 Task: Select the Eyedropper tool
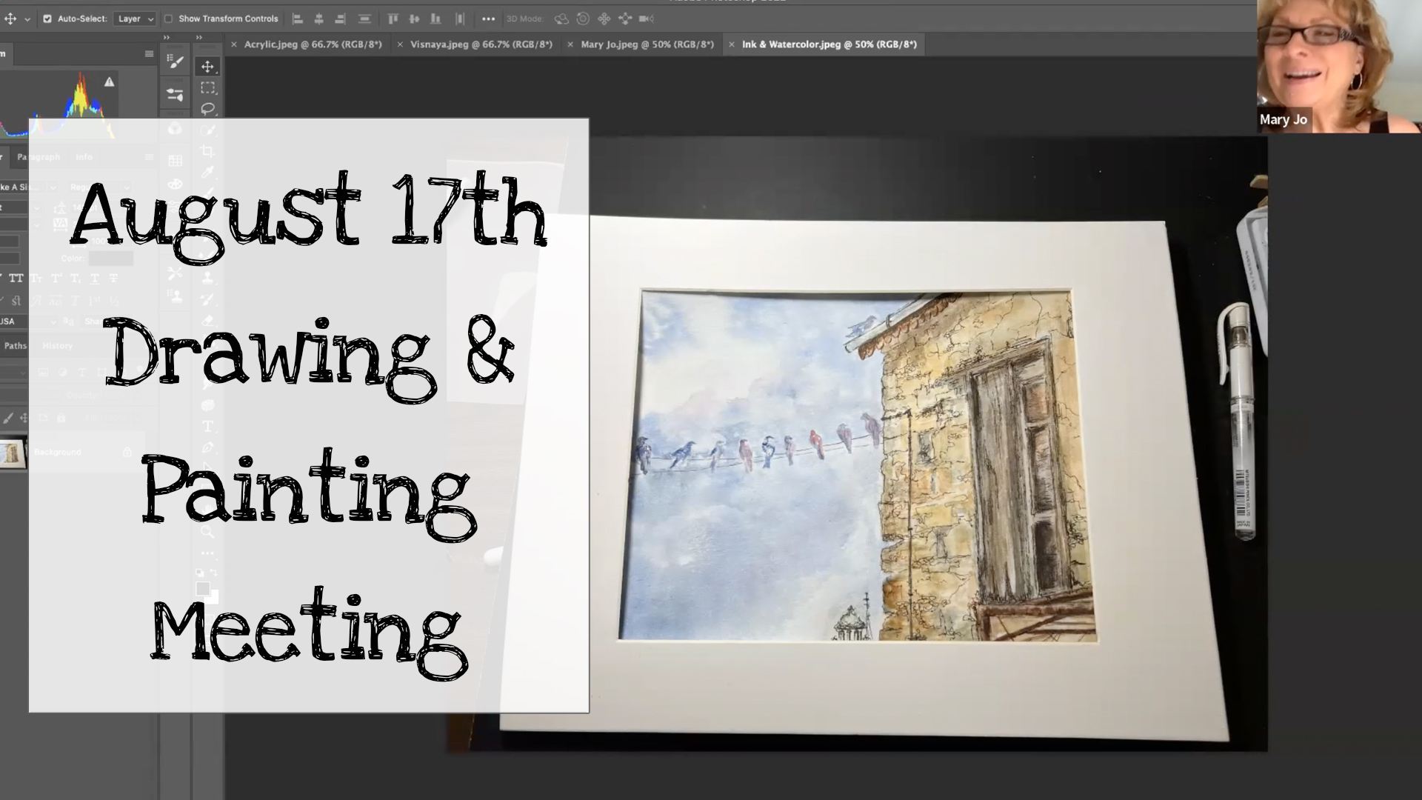click(x=207, y=172)
